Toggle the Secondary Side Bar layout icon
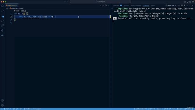The width and height of the screenshot is (195, 110). (x=190, y=2)
